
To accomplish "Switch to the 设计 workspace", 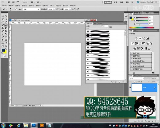I will point(115,2).
